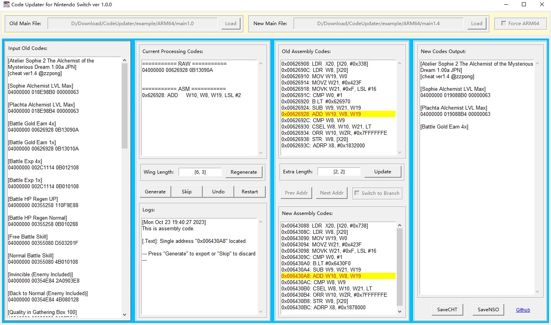Click 0x00643088: LDR new assembly line
The image size is (551, 325).
coord(325,226)
